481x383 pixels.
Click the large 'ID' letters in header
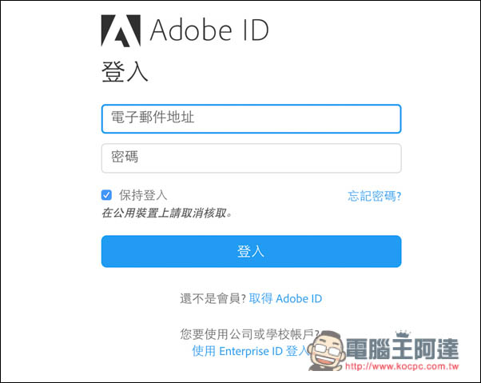point(256,30)
